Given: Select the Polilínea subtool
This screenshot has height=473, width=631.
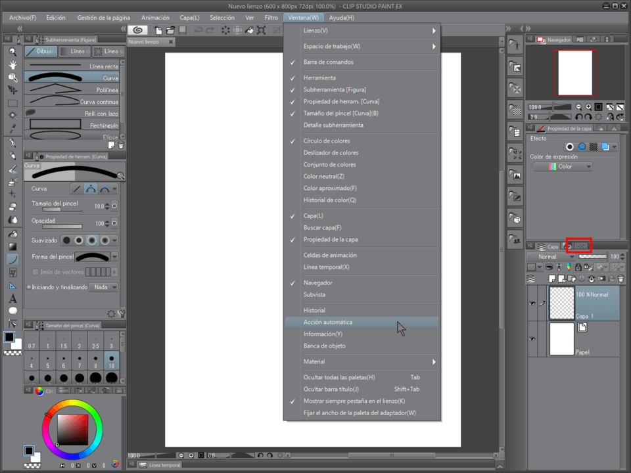Looking at the screenshot, I should click(72, 89).
